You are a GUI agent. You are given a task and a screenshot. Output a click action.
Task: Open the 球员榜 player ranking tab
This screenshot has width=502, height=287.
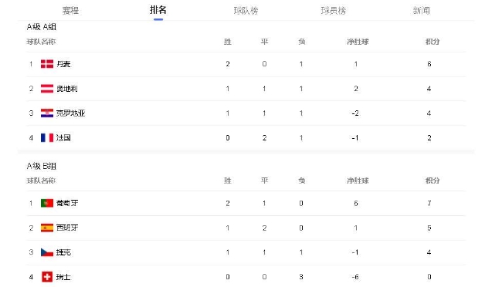(334, 11)
